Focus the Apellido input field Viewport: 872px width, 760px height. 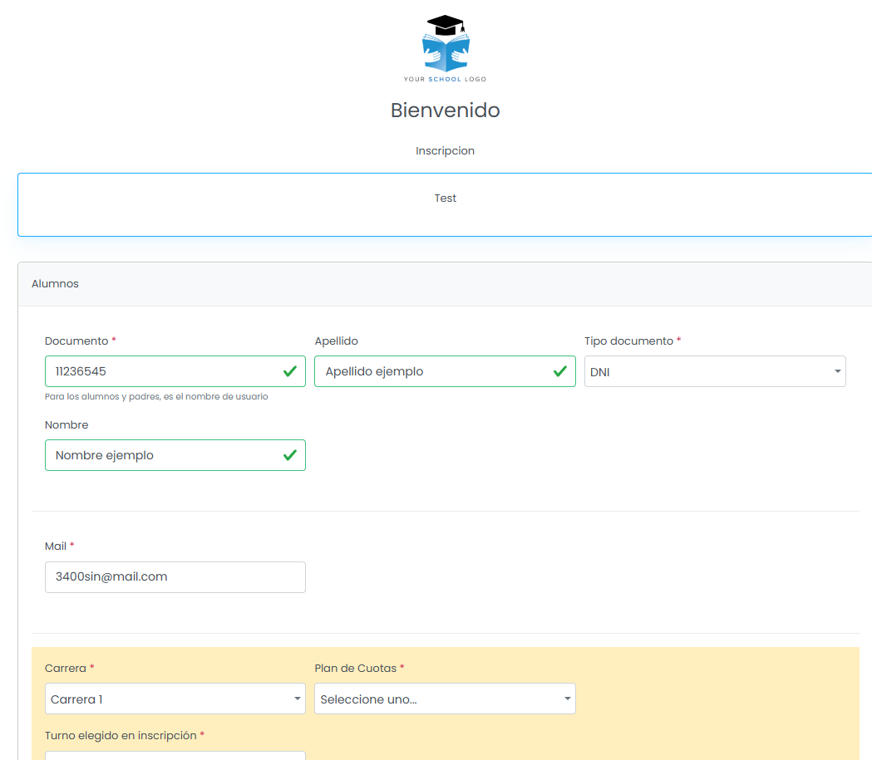(445, 371)
